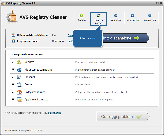Click the 'Disattivato' schedule status
Screen dimensions: 164x135
[x=58, y=41]
